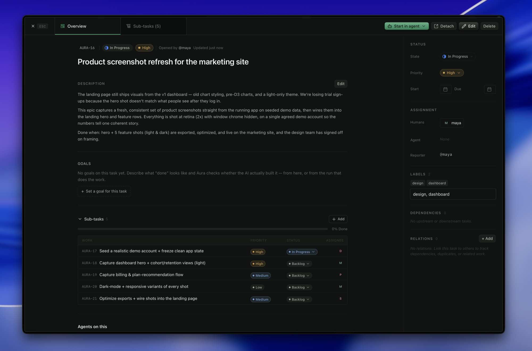532x351 pixels.
Task: Click assignee avatar S on AURA-21
Action: [x=340, y=299]
